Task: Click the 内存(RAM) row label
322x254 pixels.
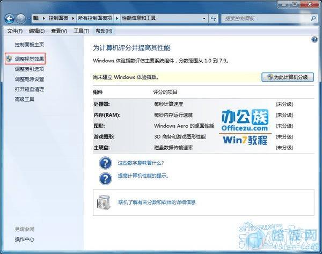Action: pos(107,115)
